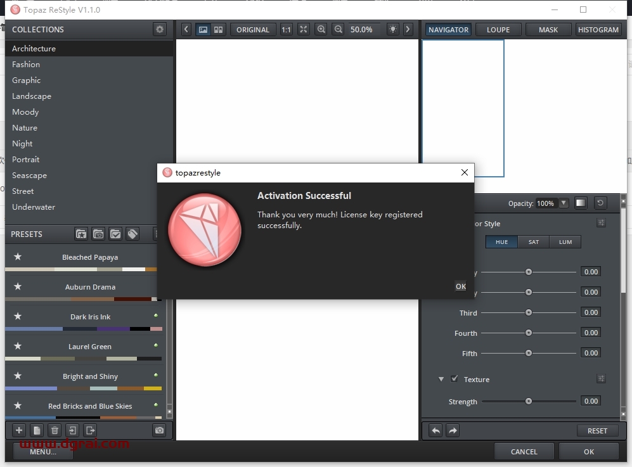Select the SAT mode button
Screen dimensions: 632x467
click(x=534, y=241)
